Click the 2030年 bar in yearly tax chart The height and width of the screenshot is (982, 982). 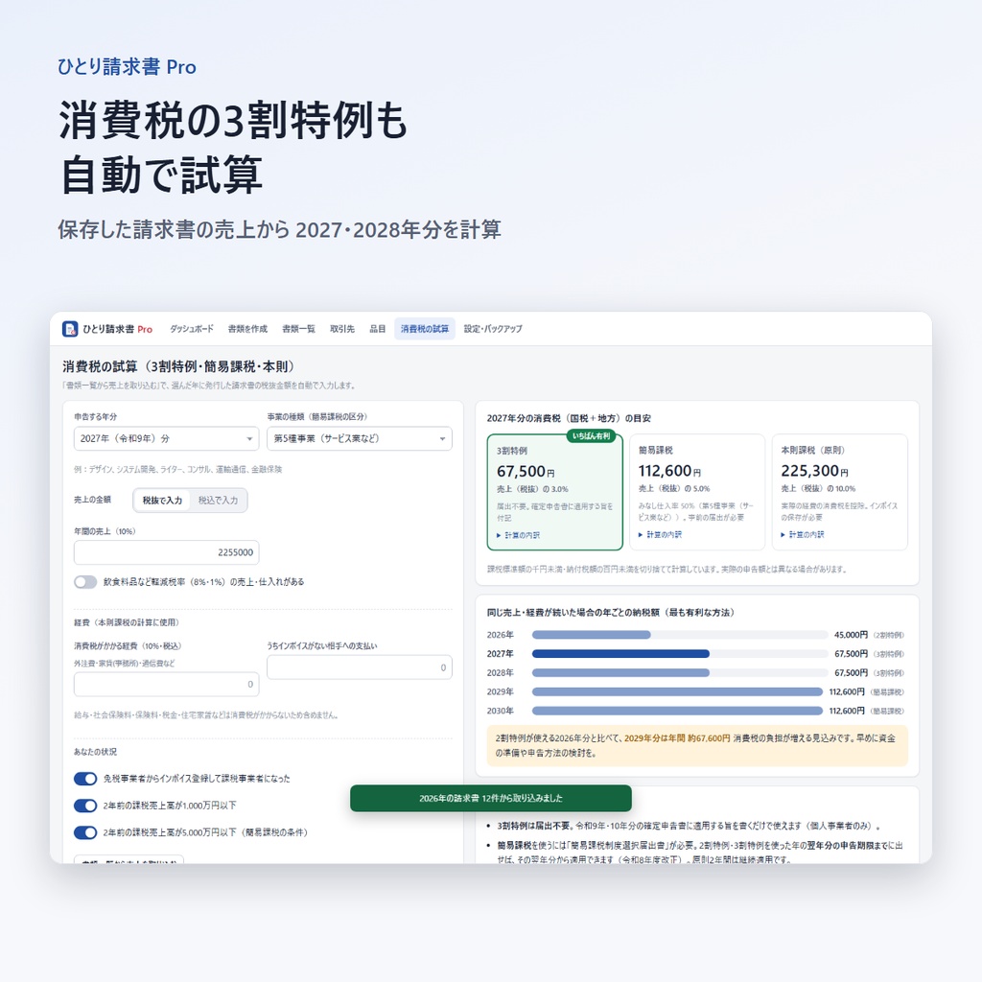(678, 711)
